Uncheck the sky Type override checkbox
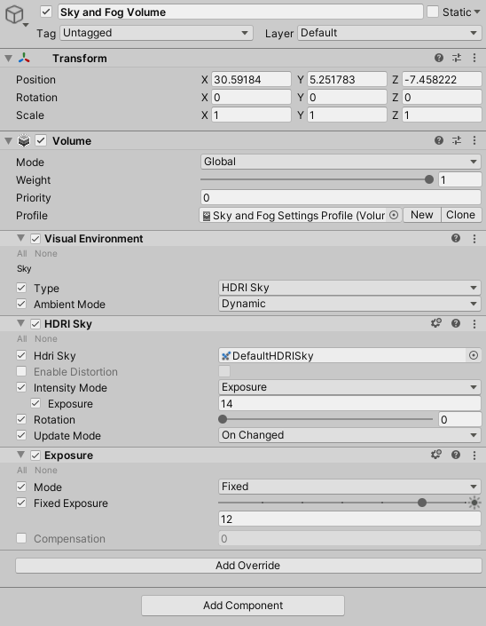Screen dimensions: 486x626 (x=21, y=288)
